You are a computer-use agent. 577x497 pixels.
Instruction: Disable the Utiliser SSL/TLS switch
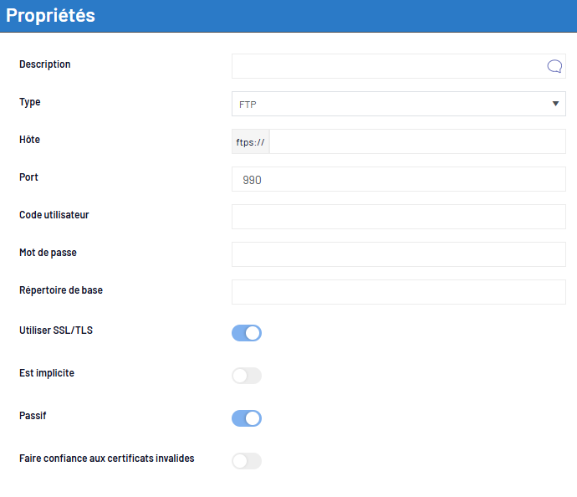(247, 333)
